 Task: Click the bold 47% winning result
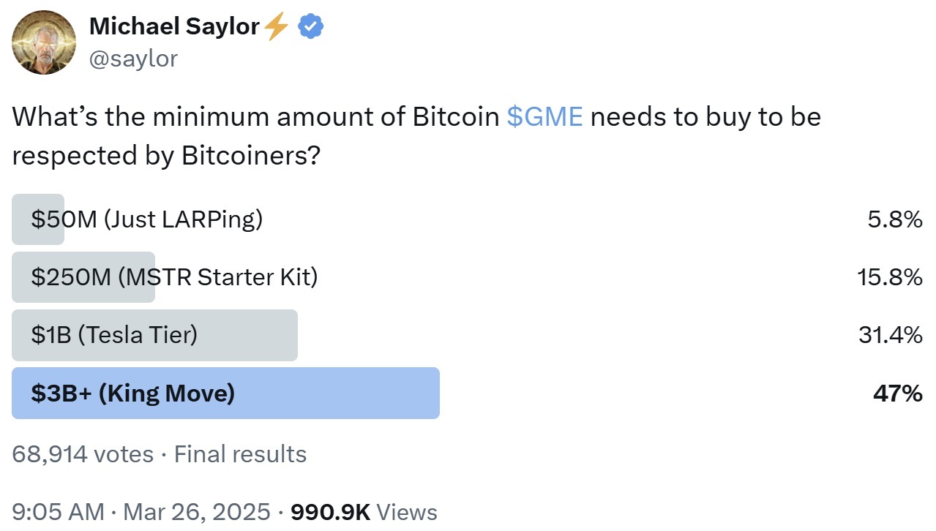[x=897, y=393]
